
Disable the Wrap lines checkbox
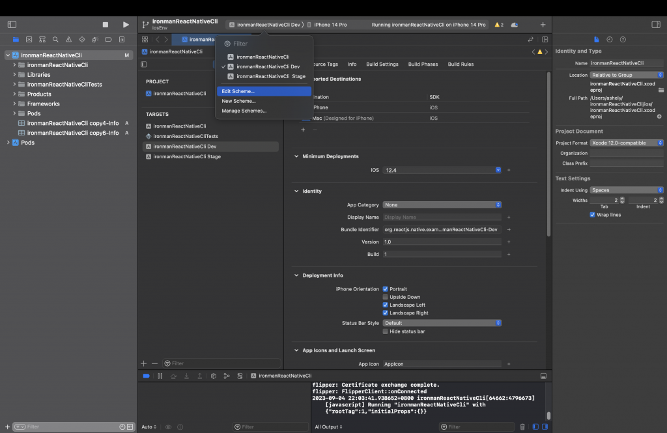592,215
